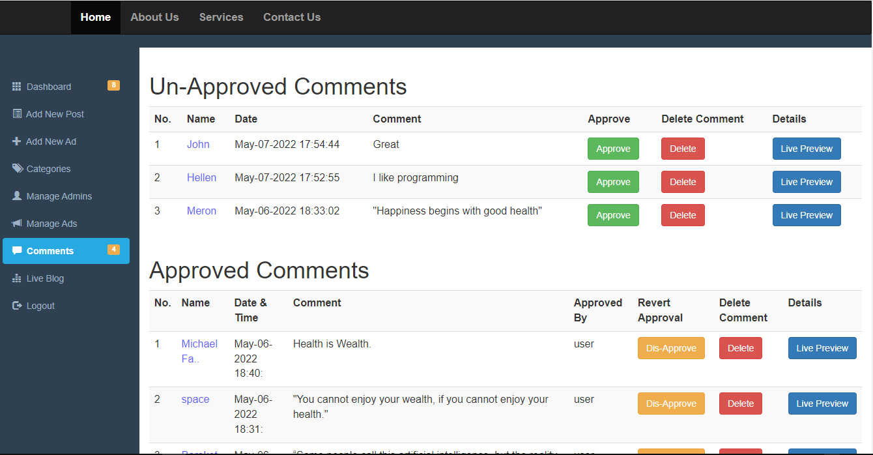
Task: Open Live Preview for space's comment
Action: click(x=822, y=404)
